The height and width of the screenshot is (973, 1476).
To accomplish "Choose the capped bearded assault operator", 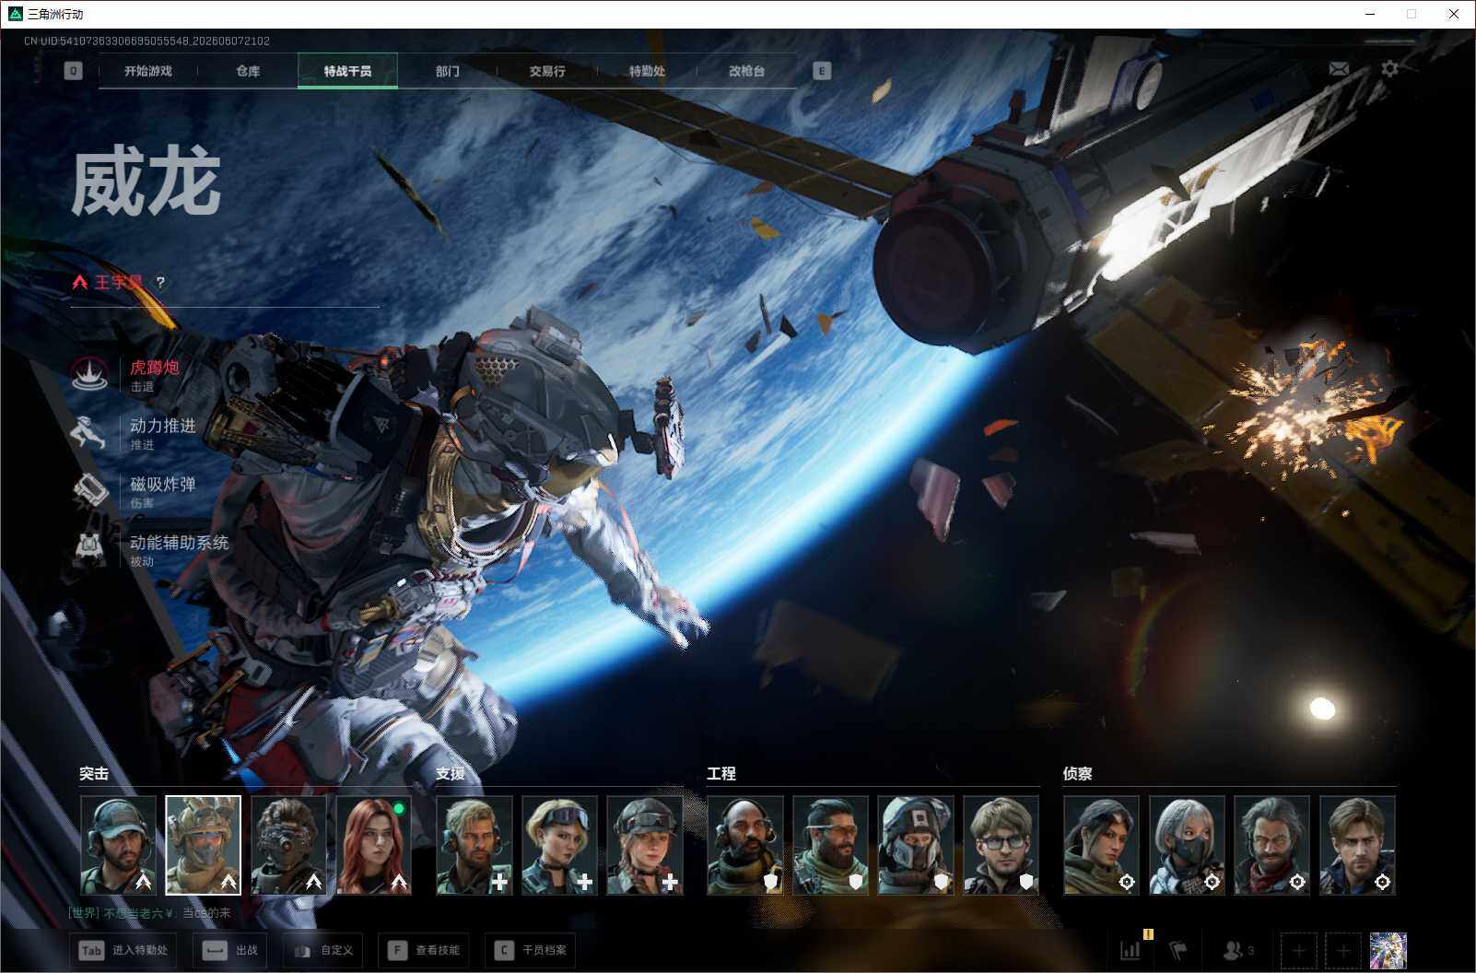I will (118, 846).
